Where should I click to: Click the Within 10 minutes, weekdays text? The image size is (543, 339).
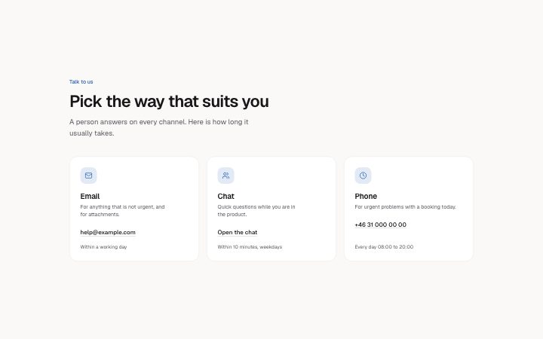250,247
